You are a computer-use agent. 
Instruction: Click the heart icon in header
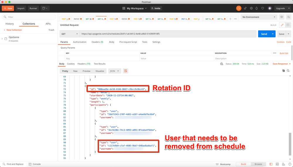click(x=262, y=8)
